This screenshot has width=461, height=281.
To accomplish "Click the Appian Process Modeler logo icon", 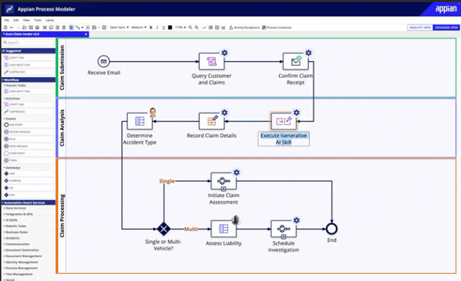I will (9, 9).
